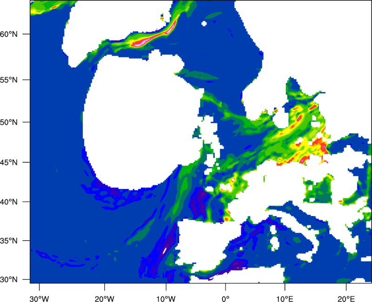Click the 10°E longitude label

[x=285, y=299]
